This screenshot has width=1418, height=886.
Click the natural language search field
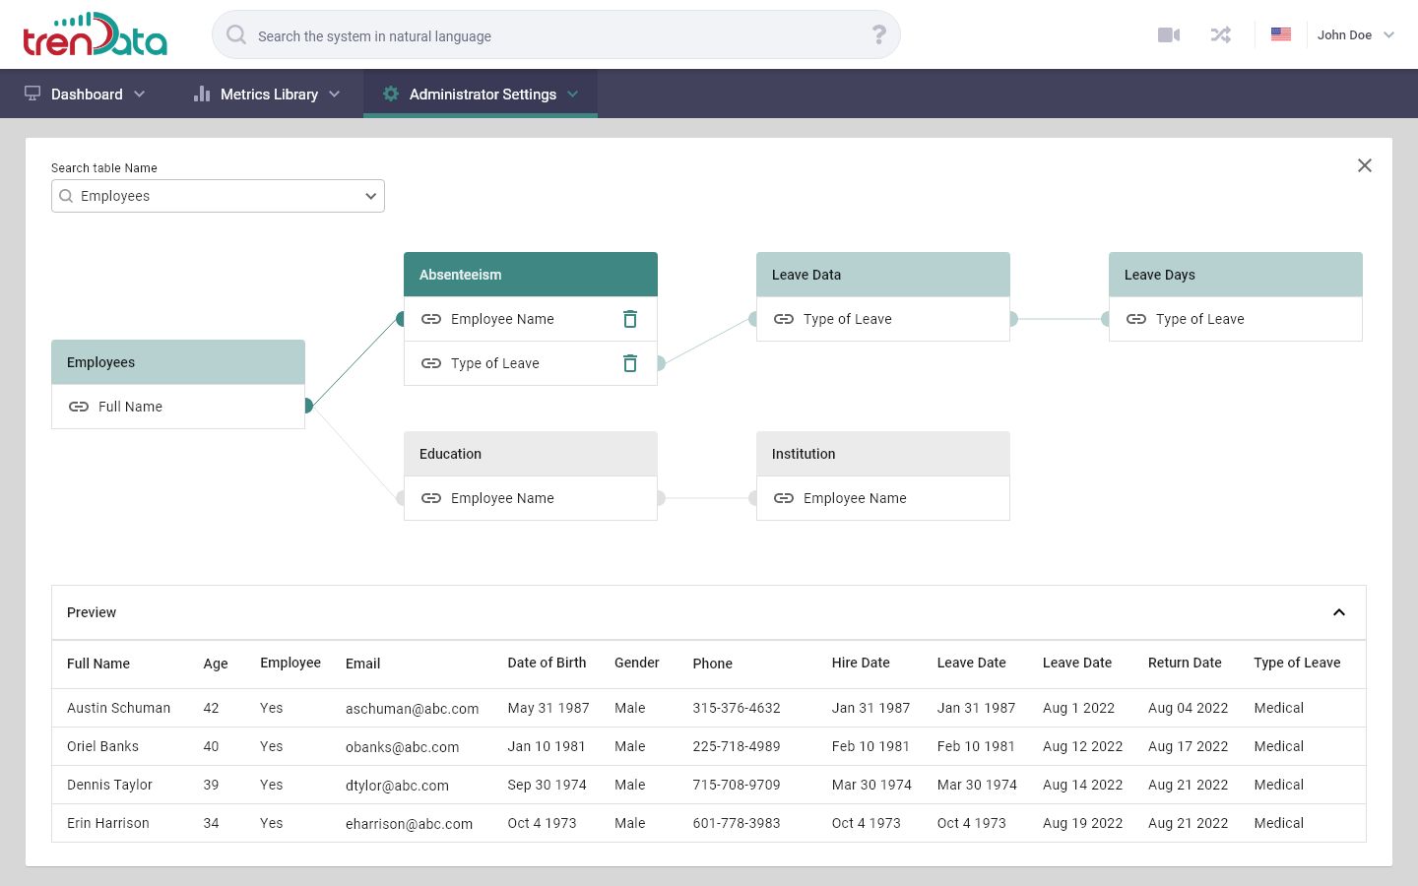coord(551,36)
